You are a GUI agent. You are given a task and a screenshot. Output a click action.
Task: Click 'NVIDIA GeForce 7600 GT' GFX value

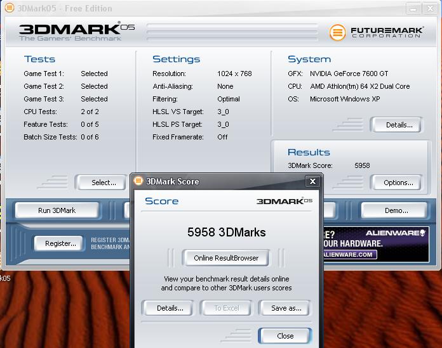pyautogui.click(x=349, y=74)
